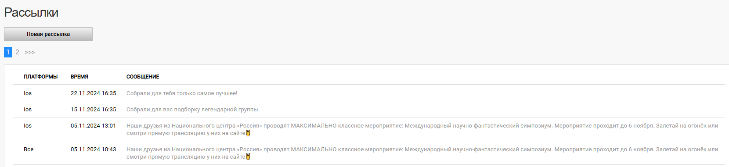This screenshot has height=167, width=729.
Task: Select the 05.11.2024 13:01 timestamp
Action: [x=94, y=126]
